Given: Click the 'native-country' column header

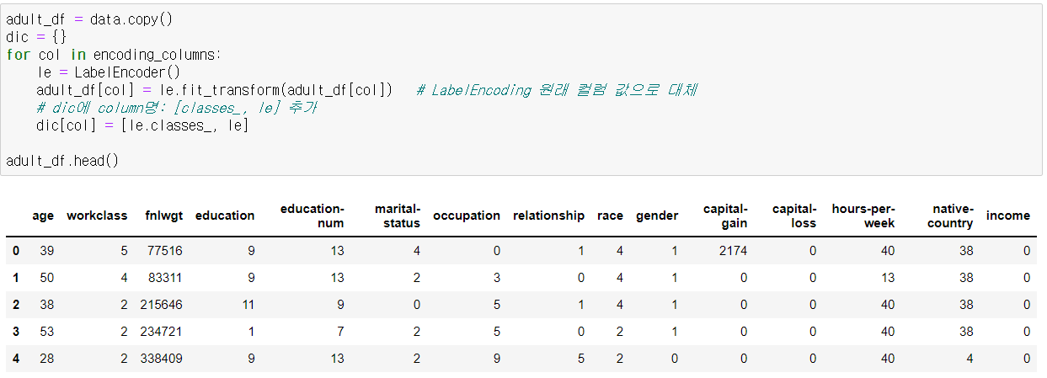Looking at the screenshot, I should pyautogui.click(x=950, y=216).
